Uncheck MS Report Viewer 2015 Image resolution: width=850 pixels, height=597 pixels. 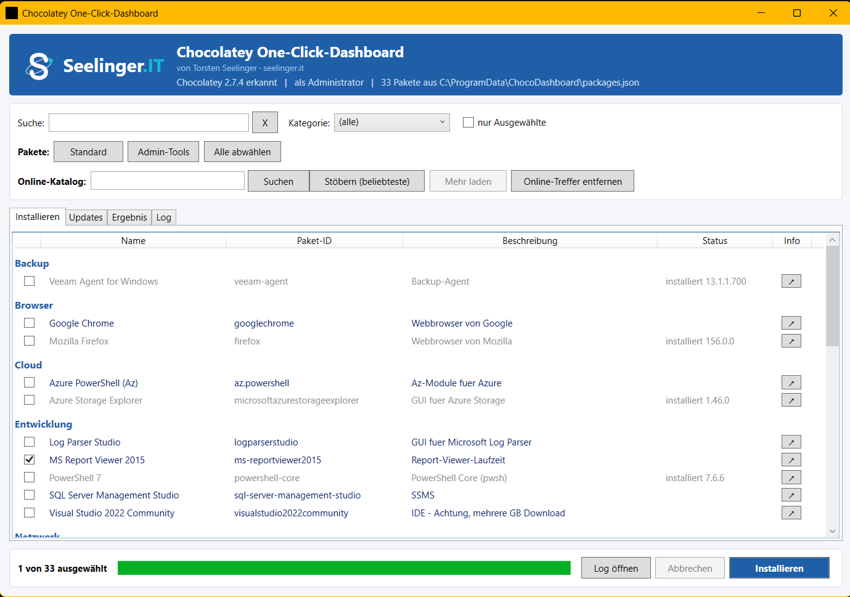(29, 460)
